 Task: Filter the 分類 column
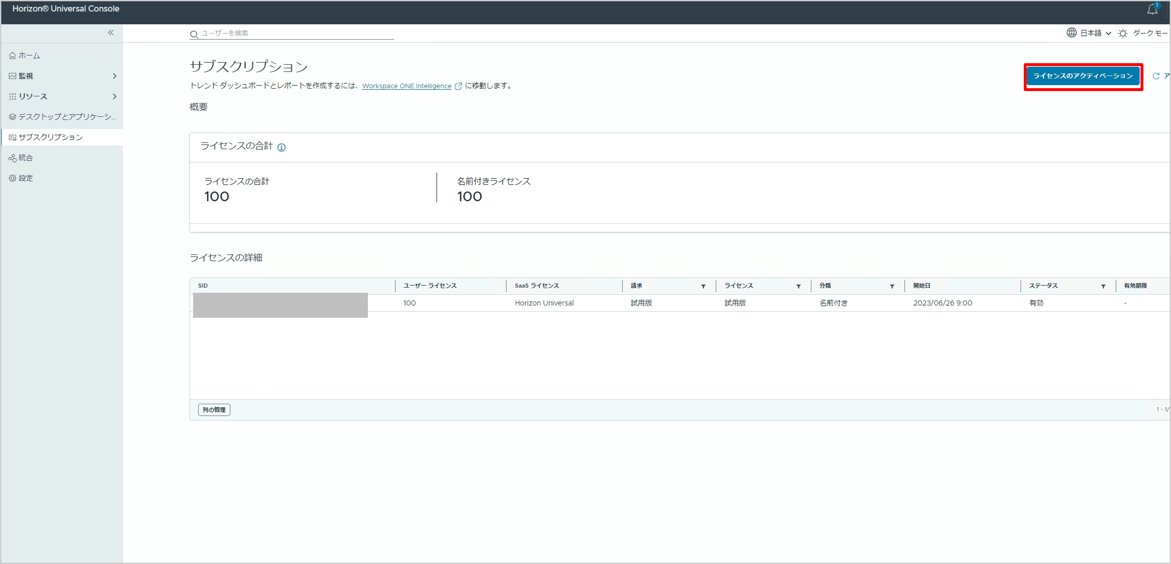point(892,286)
